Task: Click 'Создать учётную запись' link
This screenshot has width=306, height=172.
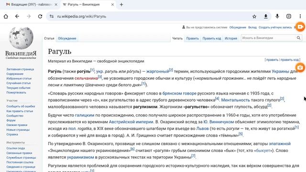Action: click(x=275, y=27)
